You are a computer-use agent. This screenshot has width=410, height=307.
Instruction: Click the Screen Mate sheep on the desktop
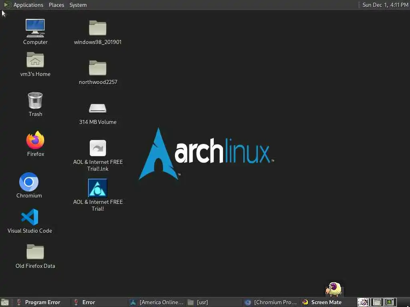[334, 289]
